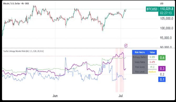Click the 41.2 risk score value
176x102 pixels.
click(x=152, y=67)
